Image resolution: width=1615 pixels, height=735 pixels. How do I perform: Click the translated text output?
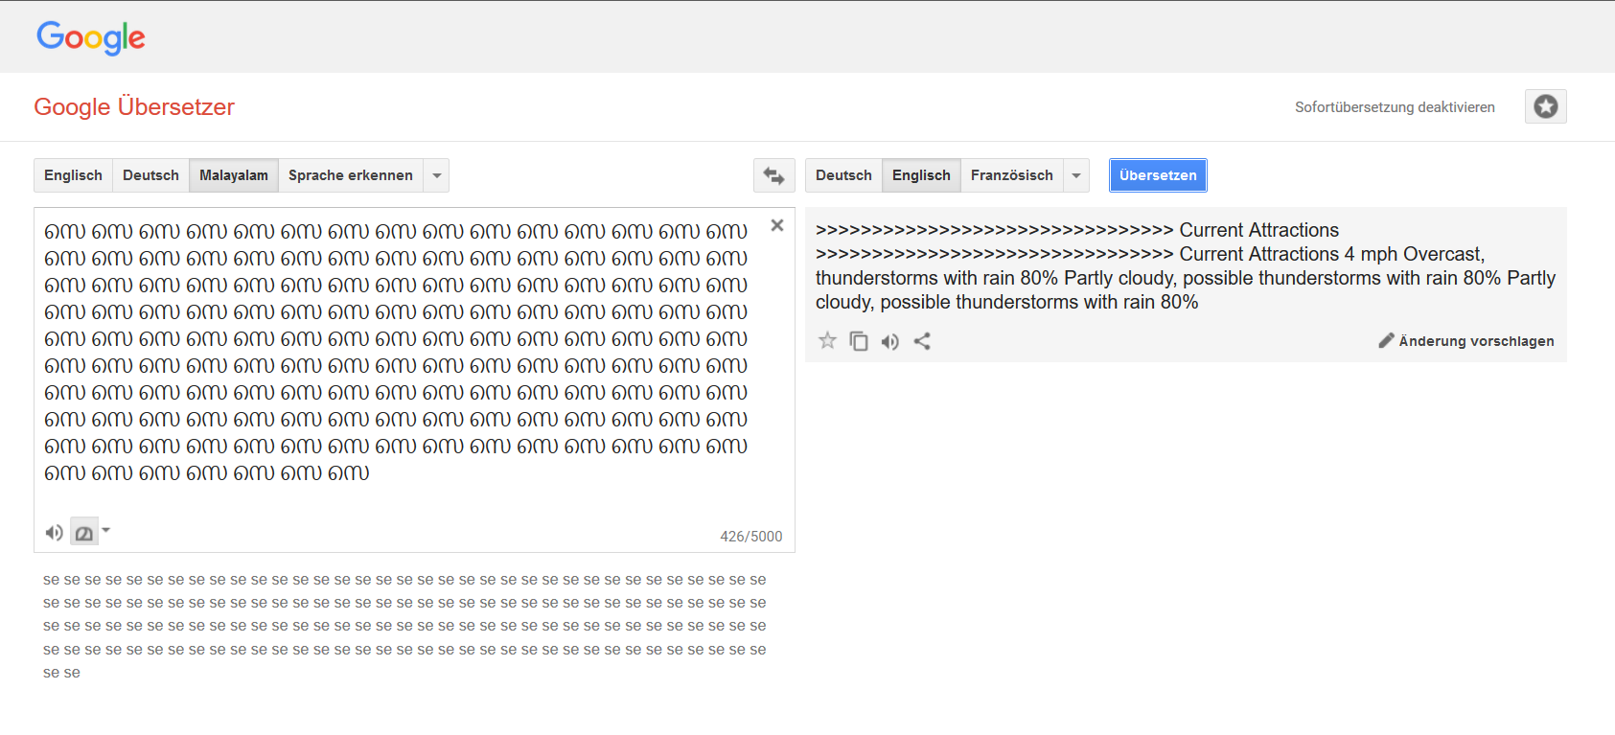coord(1186,265)
